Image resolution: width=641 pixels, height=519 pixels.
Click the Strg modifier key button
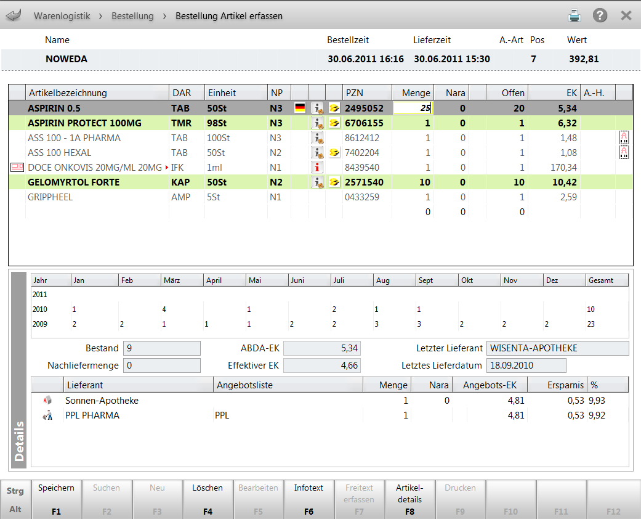pos(15,491)
